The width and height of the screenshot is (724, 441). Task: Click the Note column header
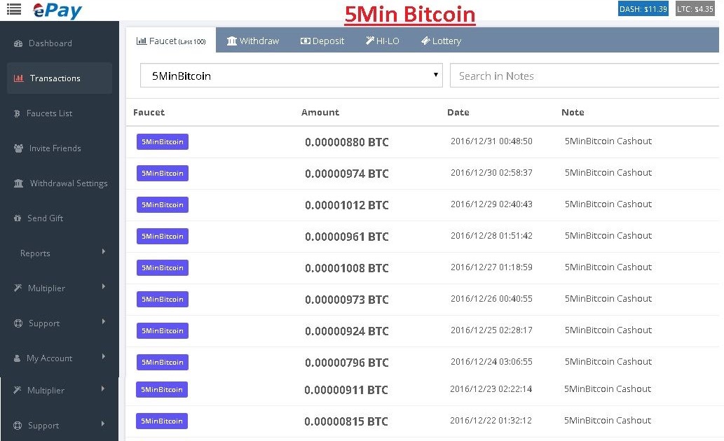[573, 112]
